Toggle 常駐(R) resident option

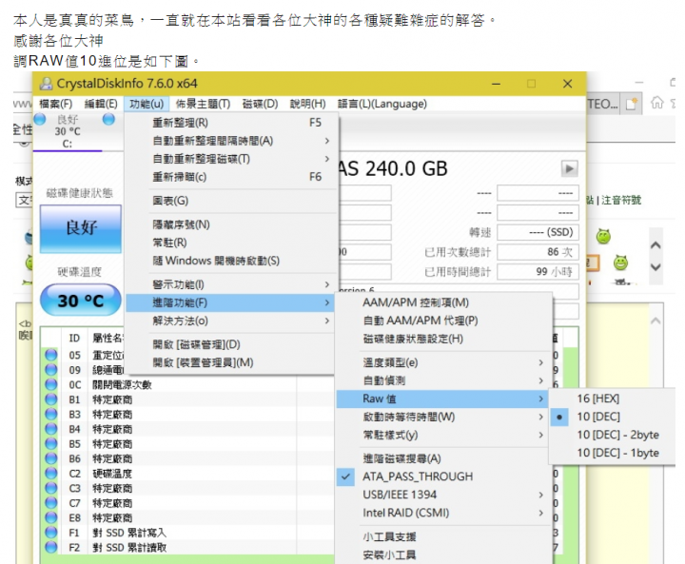pyautogui.click(x=231, y=243)
